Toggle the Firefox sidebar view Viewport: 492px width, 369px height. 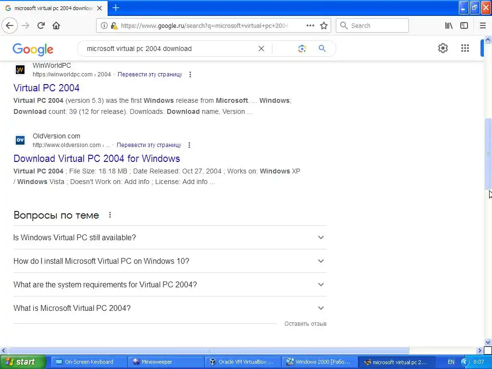point(464,25)
